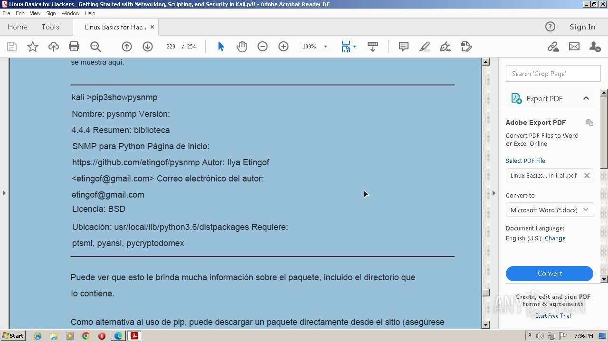Click the Convert button

(x=550, y=274)
